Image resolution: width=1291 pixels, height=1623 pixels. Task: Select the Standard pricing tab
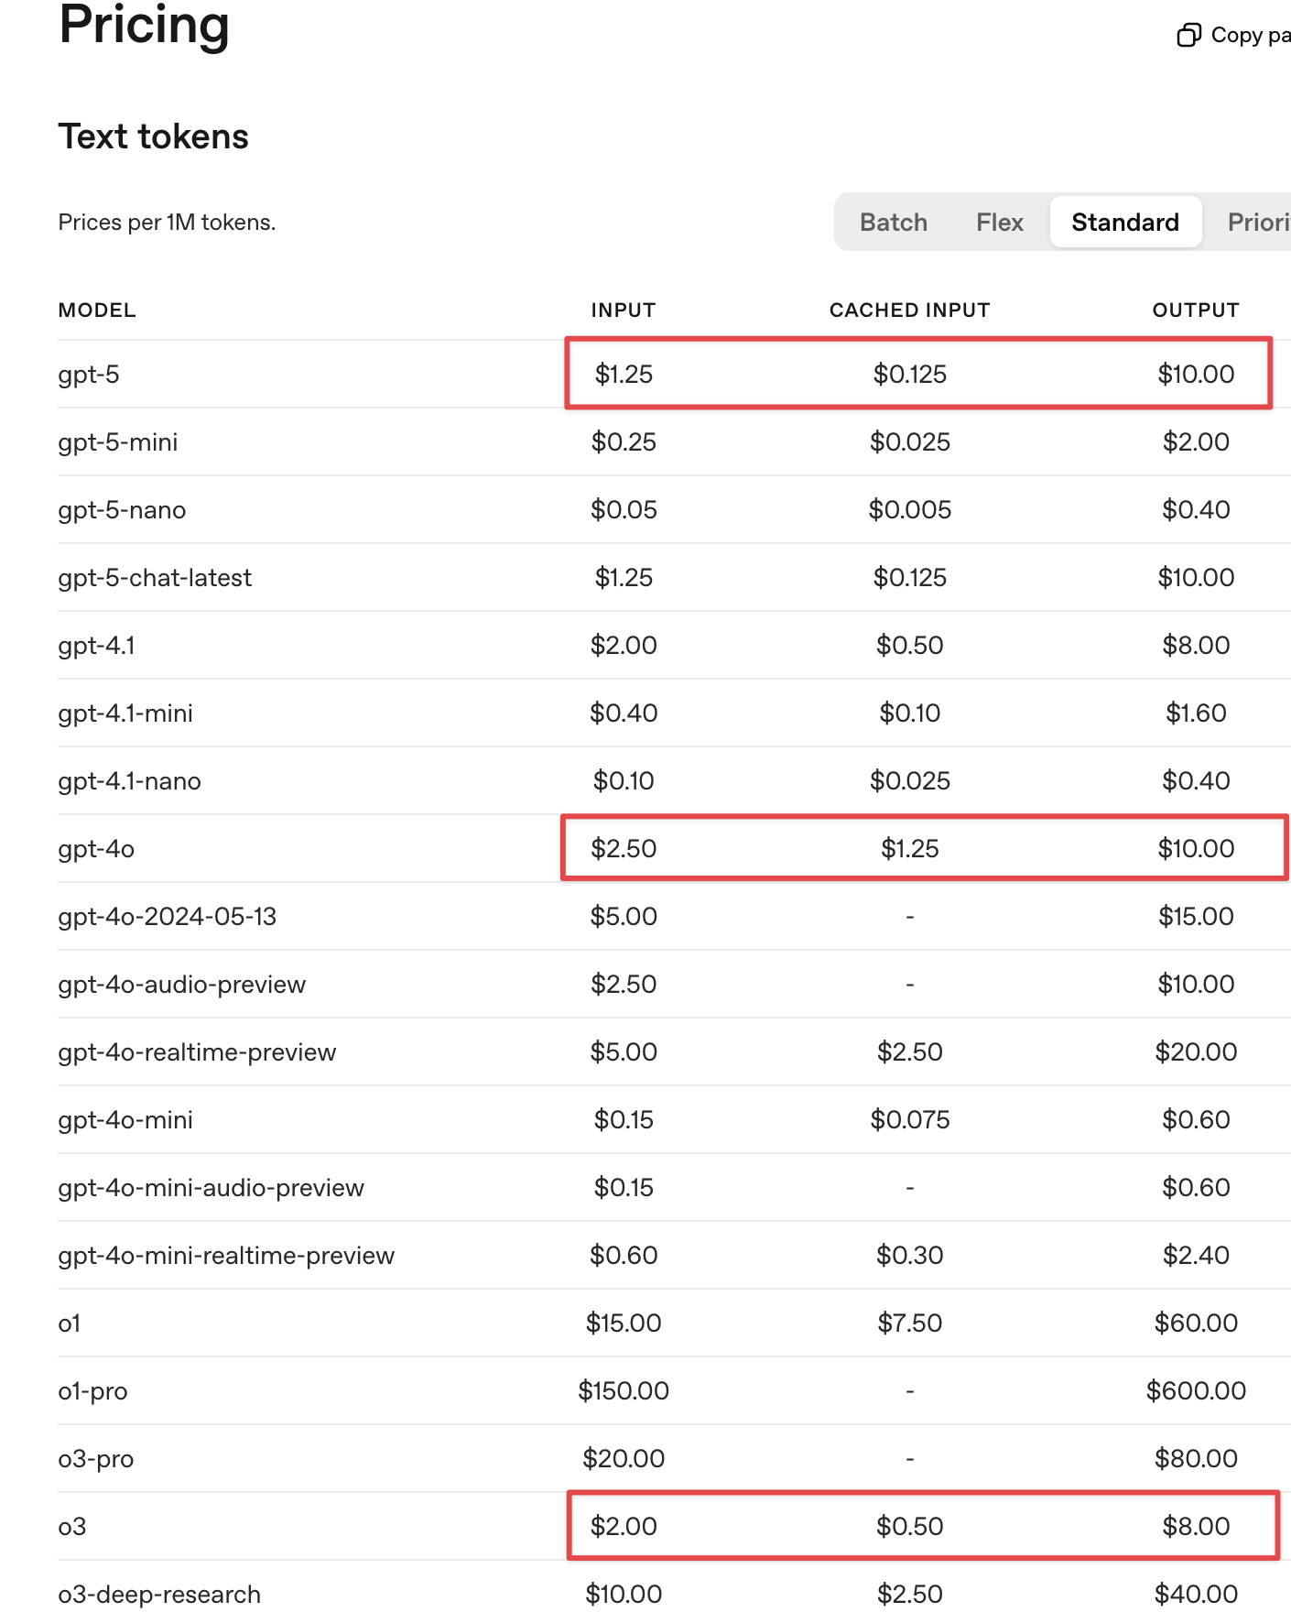[x=1125, y=222]
